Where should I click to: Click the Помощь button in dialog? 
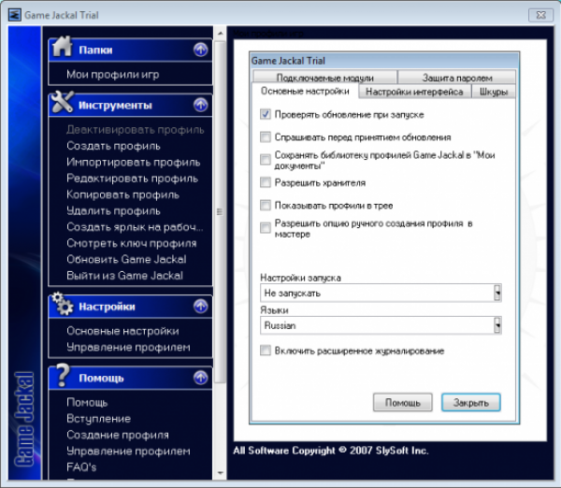pos(402,403)
